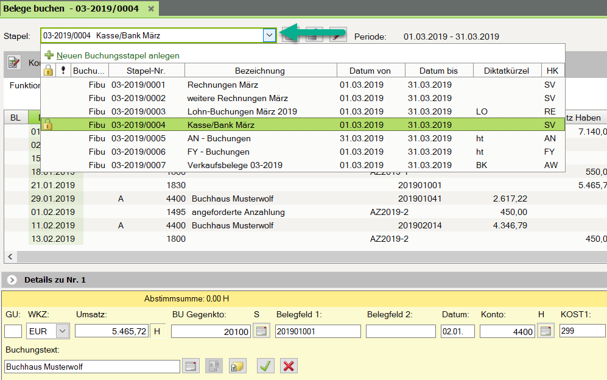Click the Konto field with 4400
The height and width of the screenshot is (380, 607).
pos(507,331)
